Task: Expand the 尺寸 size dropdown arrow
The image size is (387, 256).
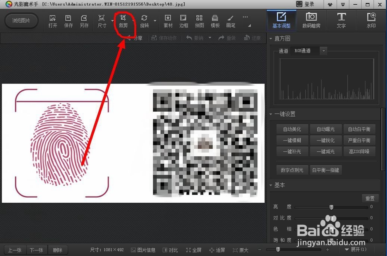Action: tap(112, 21)
